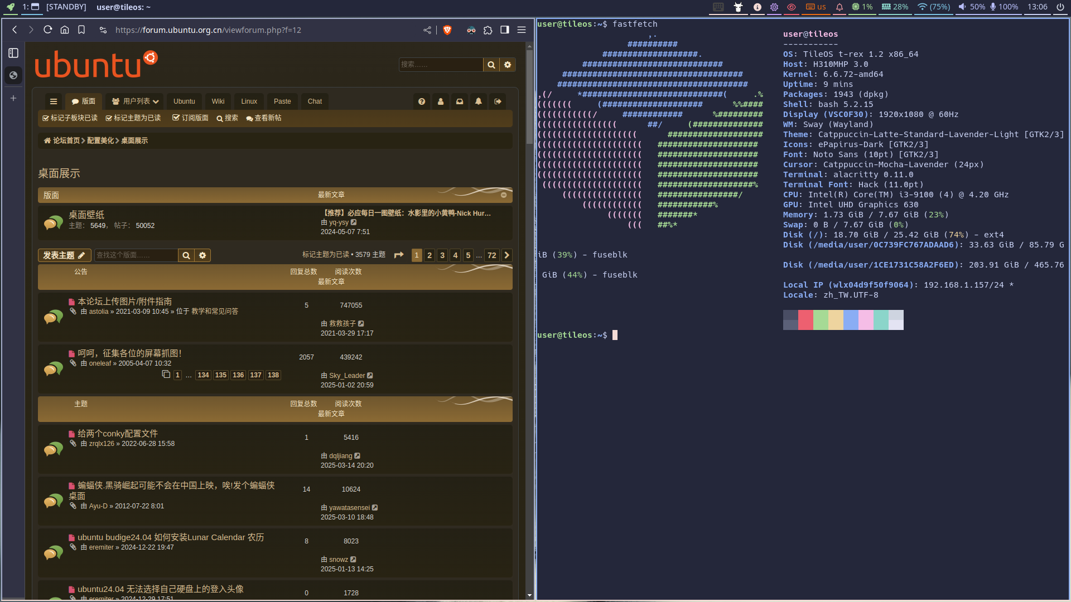The width and height of the screenshot is (1071, 602).
Task: Focus the top forum search field (搜索)
Action: pyautogui.click(x=441, y=65)
